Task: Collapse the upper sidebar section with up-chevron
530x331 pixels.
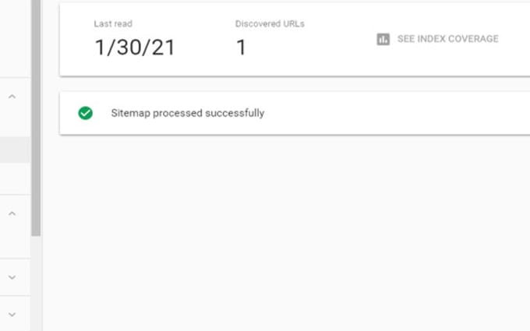Action: 12,97
